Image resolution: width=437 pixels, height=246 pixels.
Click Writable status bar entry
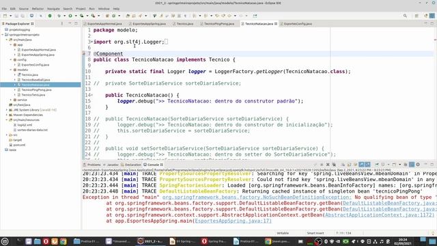coord(283,233)
